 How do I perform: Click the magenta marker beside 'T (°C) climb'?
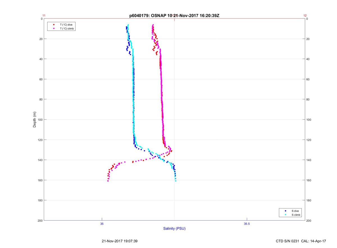54,29
